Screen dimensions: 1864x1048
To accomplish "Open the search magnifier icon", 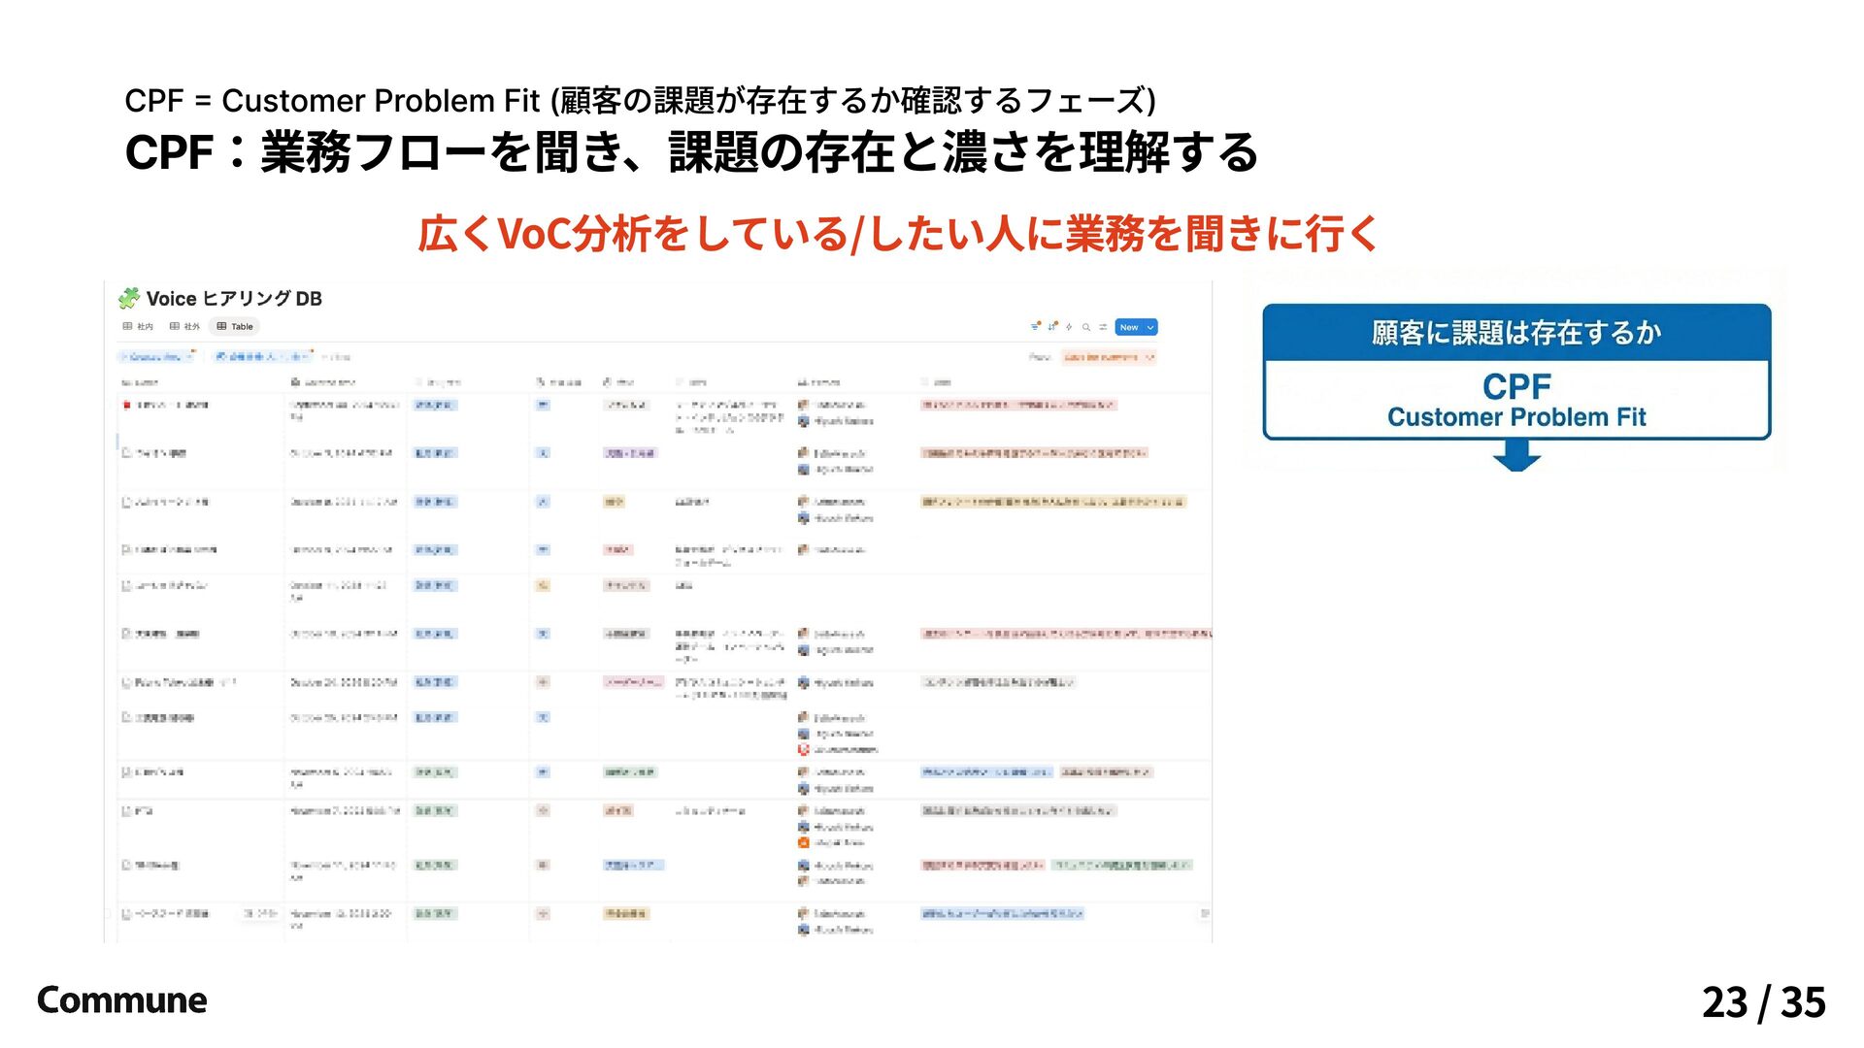I will tap(1086, 327).
